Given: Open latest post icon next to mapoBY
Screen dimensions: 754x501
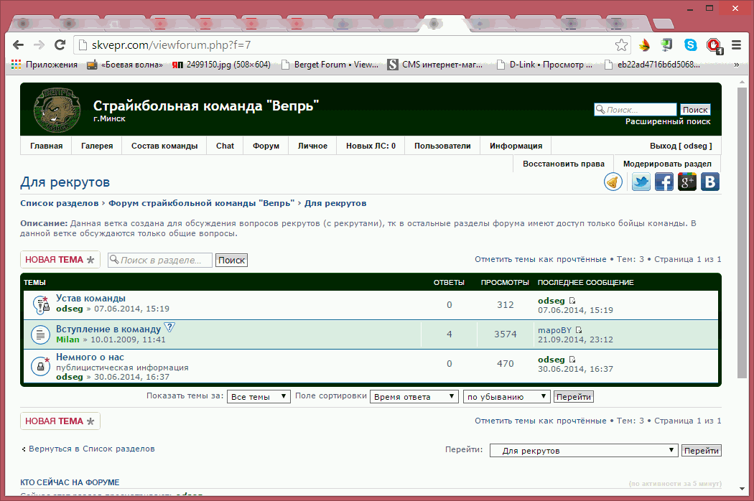Looking at the screenshot, I should pos(579,330).
